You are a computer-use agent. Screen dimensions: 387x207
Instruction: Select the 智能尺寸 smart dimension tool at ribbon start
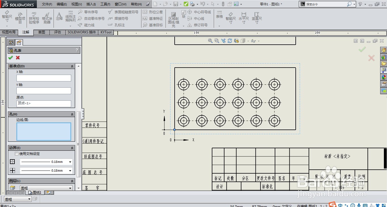point(7,16)
